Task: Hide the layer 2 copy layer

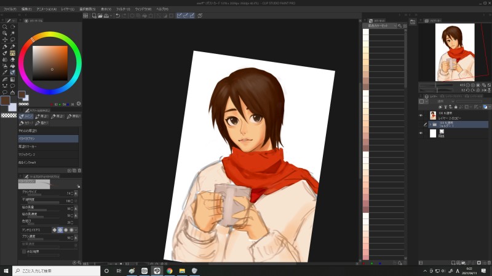Action: (x=421, y=115)
